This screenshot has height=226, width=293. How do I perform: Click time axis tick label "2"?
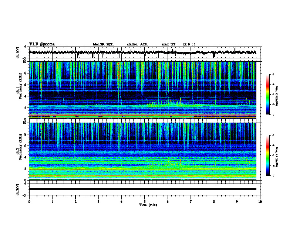[x=75, y=202]
